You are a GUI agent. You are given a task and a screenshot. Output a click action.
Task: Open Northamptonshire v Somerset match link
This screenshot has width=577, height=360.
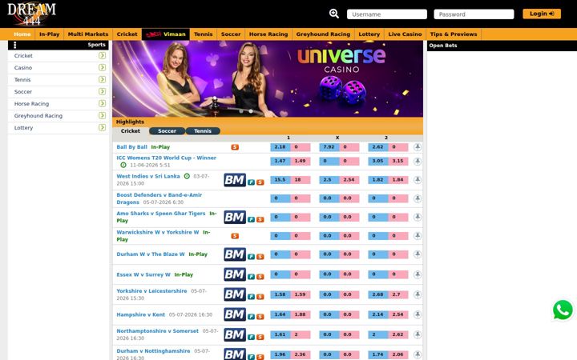(x=158, y=331)
